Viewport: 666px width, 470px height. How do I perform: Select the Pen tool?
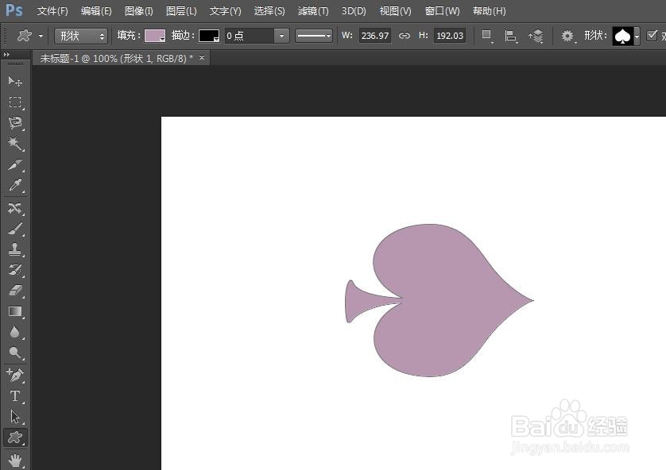point(15,375)
